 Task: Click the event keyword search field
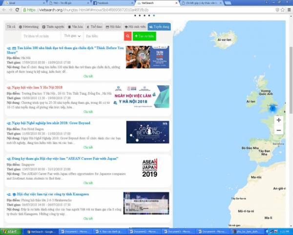click(x=40, y=36)
